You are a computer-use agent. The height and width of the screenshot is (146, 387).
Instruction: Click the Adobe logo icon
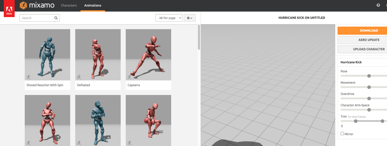pyautogui.click(x=9, y=9)
